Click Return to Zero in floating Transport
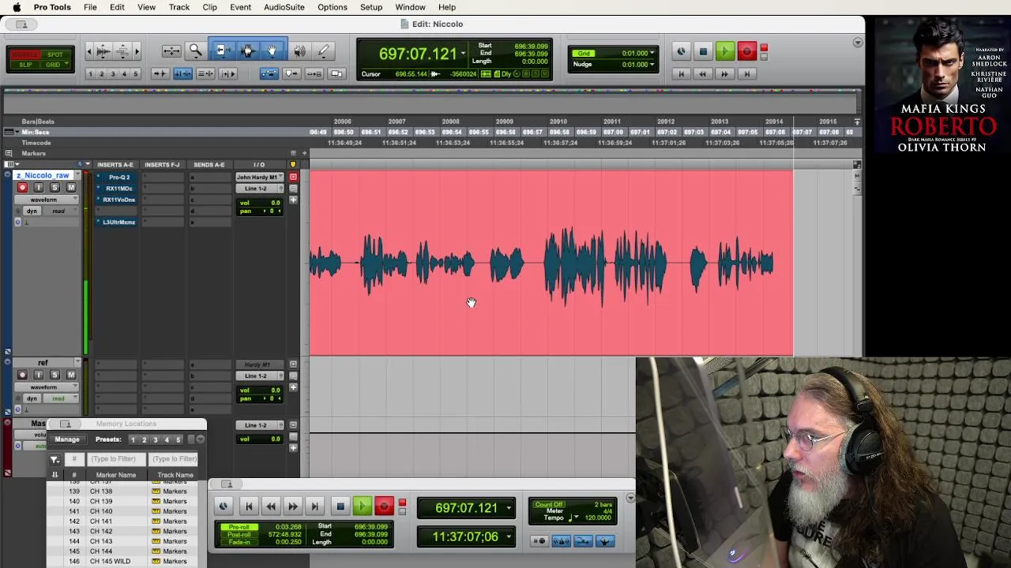The height and width of the screenshot is (568, 1011). tap(249, 507)
